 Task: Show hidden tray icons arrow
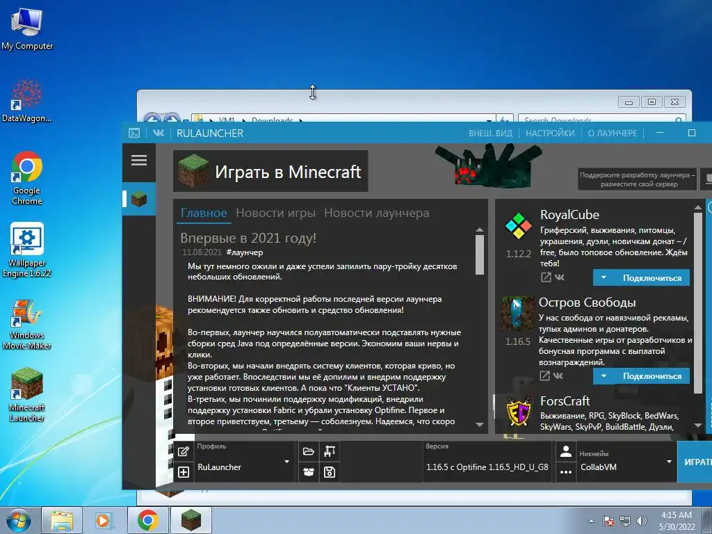(x=591, y=521)
